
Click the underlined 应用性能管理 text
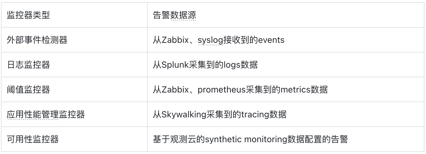coord(33,115)
